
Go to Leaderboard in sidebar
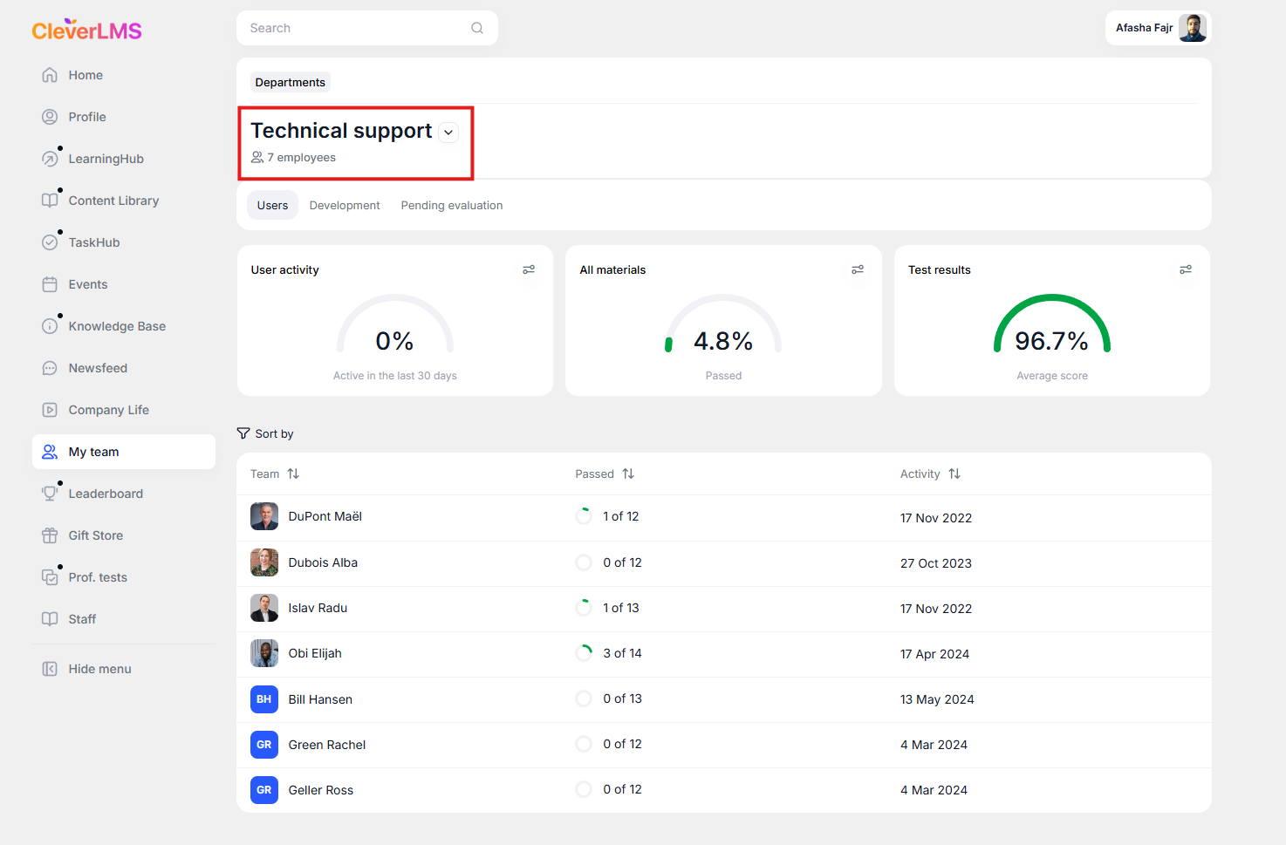[105, 494]
